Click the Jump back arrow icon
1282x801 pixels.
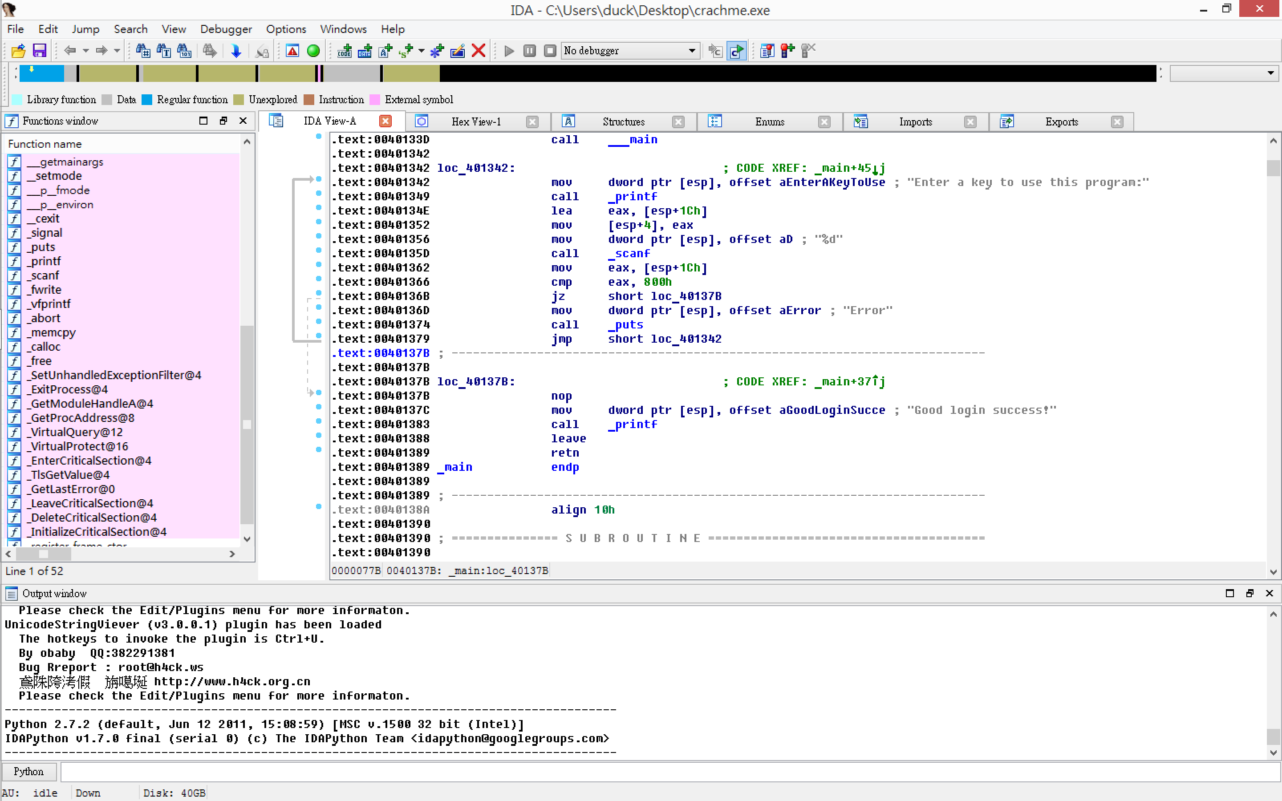tap(69, 51)
